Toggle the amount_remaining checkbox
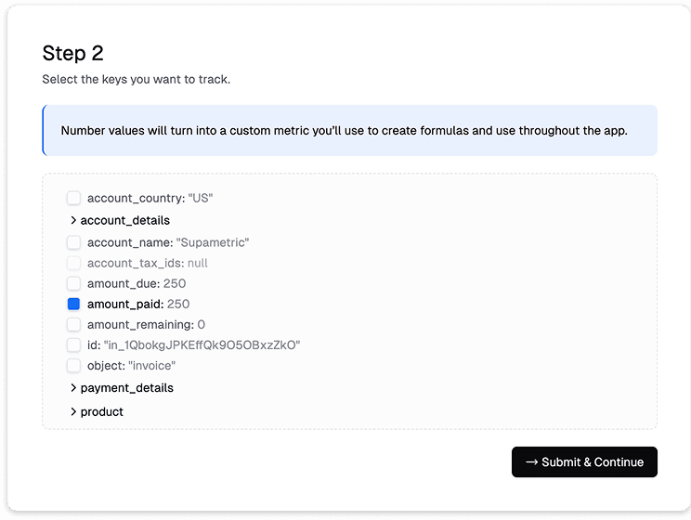The height and width of the screenshot is (520, 691). tap(73, 324)
